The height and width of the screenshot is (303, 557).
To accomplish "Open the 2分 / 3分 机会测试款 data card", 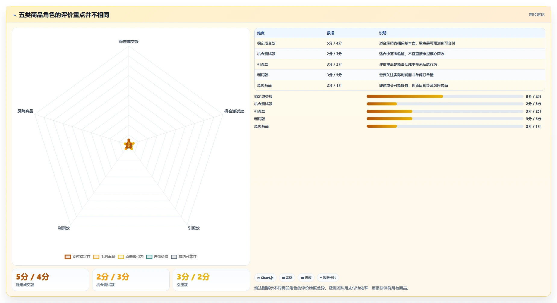I will click(131, 280).
